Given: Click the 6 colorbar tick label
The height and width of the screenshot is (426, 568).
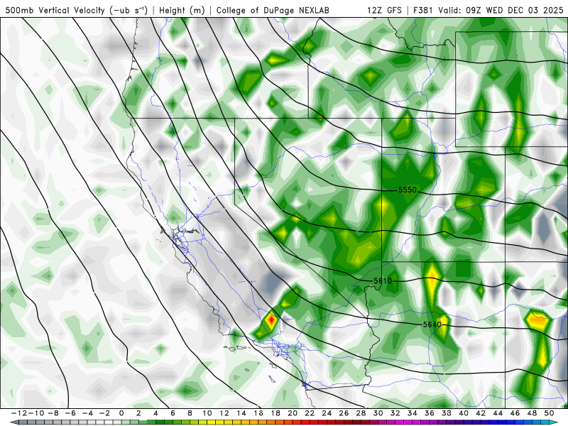Looking at the screenshot, I should click(x=173, y=413).
